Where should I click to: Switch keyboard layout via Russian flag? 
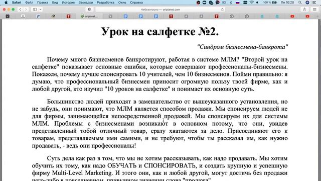(238, 3)
